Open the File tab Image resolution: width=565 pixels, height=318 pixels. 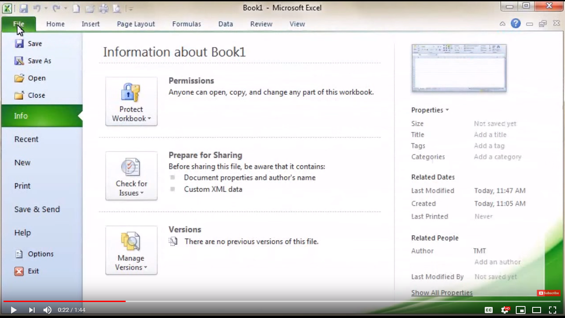pyautogui.click(x=19, y=24)
